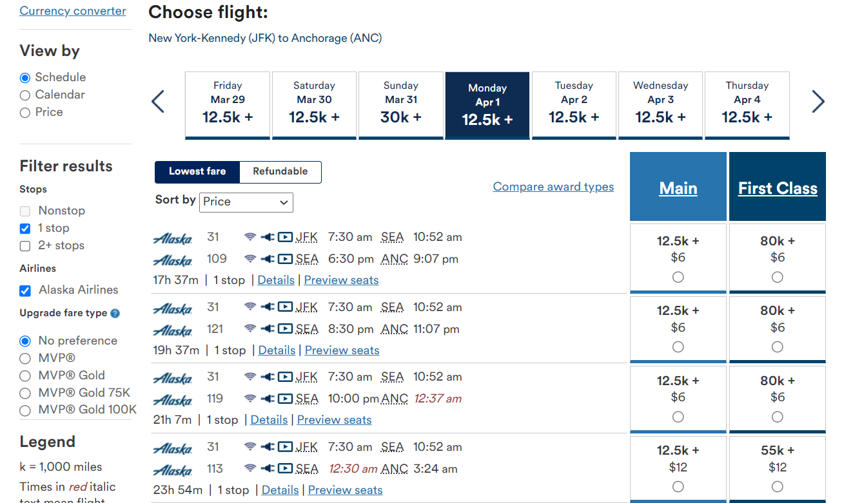Open the Sort by Price dropdown

[246, 202]
